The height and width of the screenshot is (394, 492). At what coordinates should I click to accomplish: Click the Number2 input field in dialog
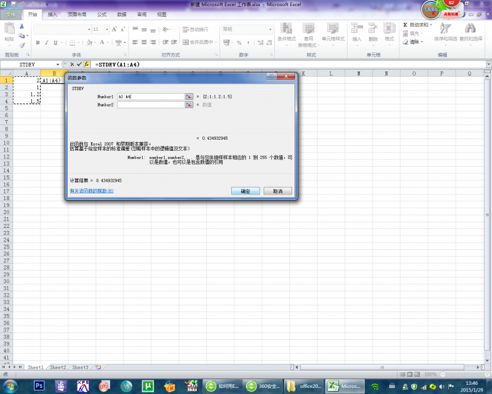click(151, 105)
